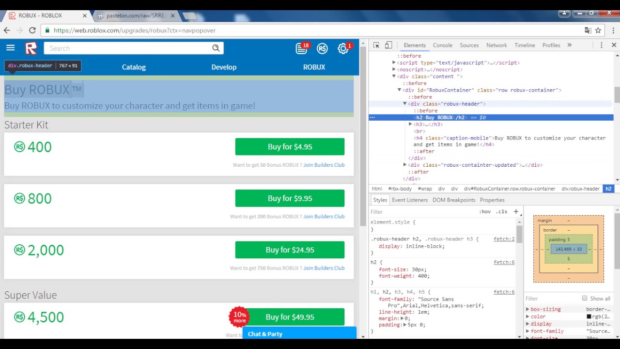Collapse RobuxContainer div node

point(399,90)
